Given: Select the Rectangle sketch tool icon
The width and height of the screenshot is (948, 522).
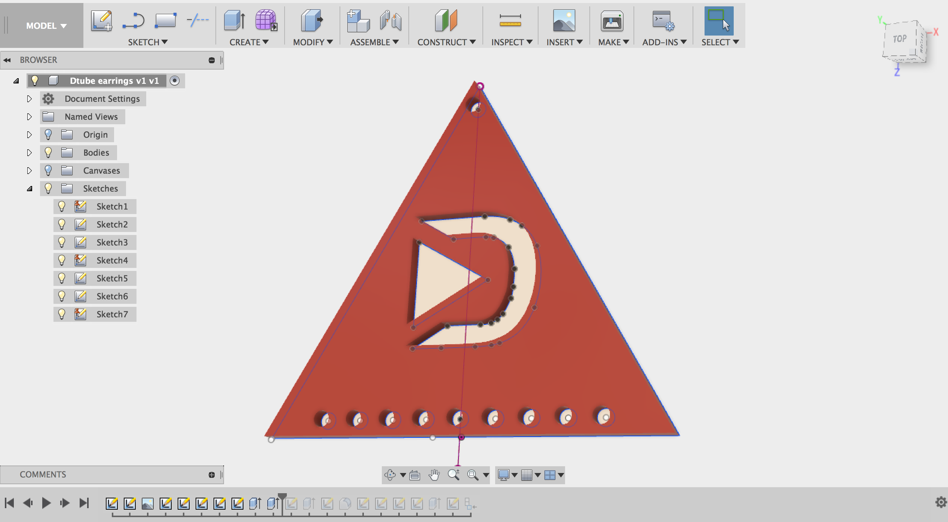Looking at the screenshot, I should [x=165, y=21].
